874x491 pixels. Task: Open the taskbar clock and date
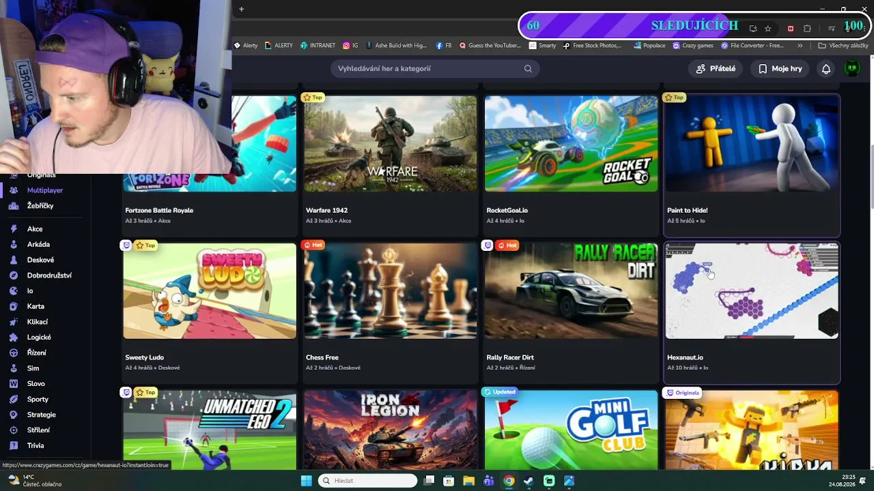(843, 481)
